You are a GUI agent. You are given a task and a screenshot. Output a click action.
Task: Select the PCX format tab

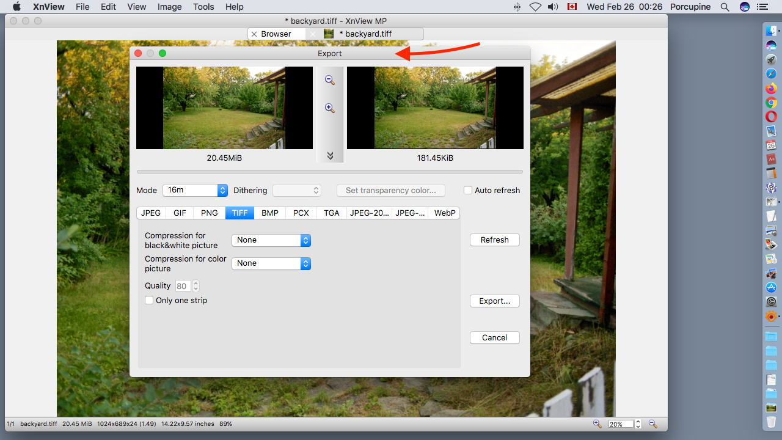(301, 213)
